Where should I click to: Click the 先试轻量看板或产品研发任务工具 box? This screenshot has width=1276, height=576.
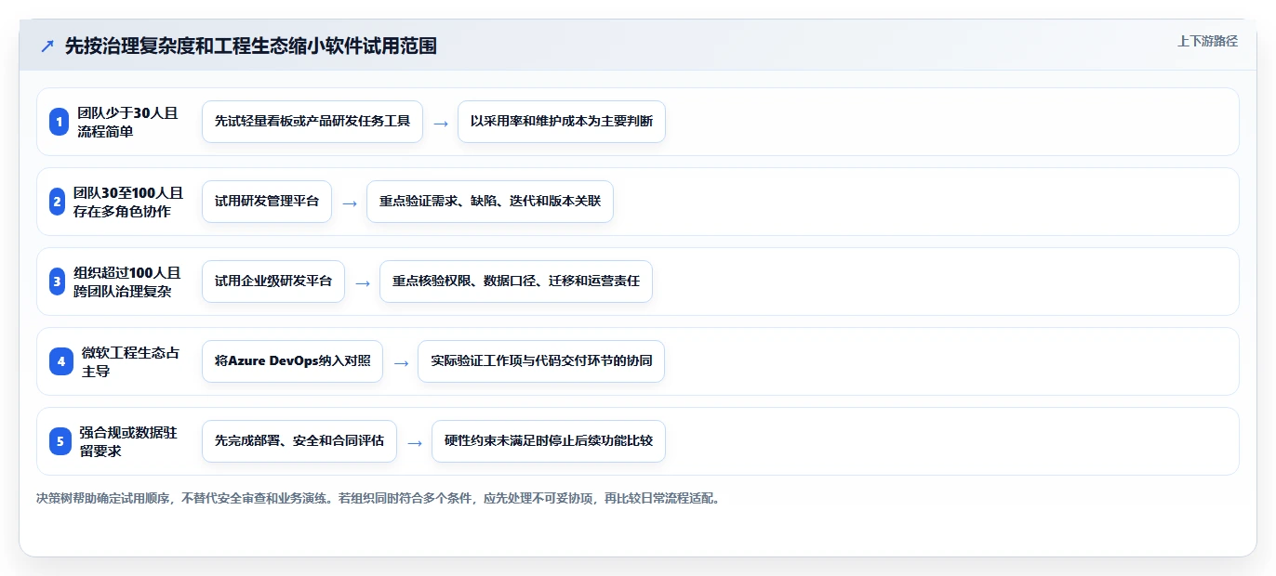point(312,122)
